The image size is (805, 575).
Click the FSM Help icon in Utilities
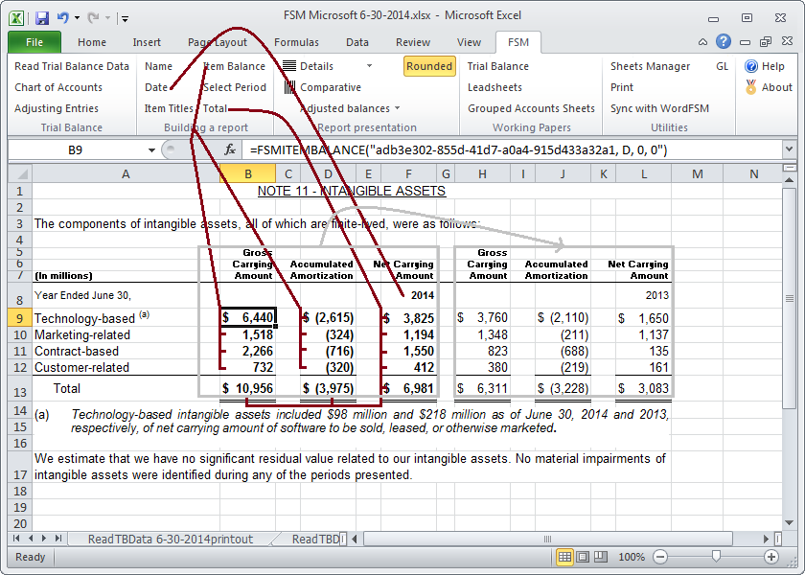pyautogui.click(x=750, y=66)
